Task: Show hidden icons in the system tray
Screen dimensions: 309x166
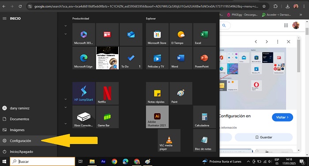Action: click(248, 162)
